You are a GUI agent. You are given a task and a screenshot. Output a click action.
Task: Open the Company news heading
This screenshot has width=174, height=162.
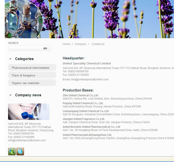[28, 95]
